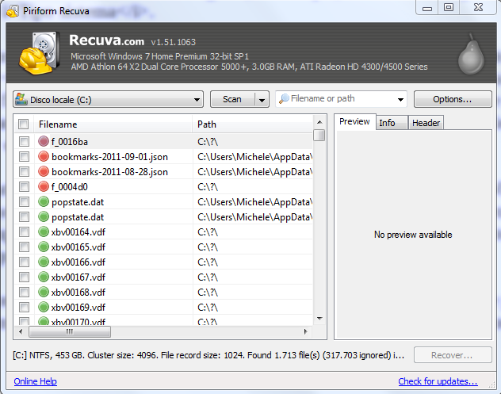501x394 pixels.
Task: Open the Options dialog
Action: (453, 99)
